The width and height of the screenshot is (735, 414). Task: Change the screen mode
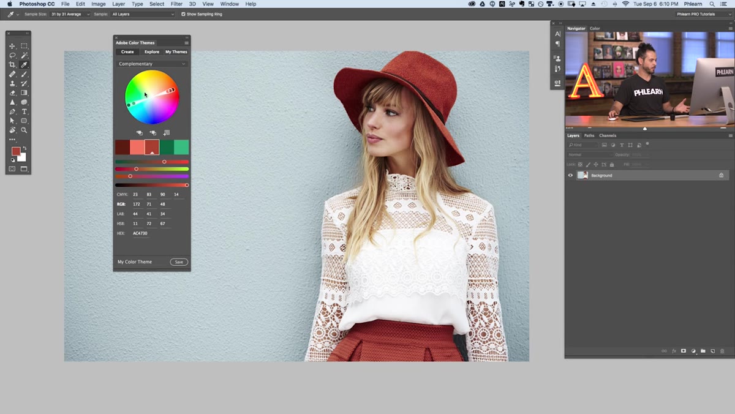24,169
